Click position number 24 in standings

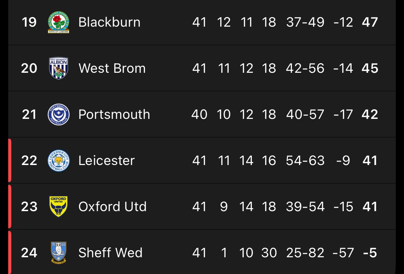(x=29, y=253)
